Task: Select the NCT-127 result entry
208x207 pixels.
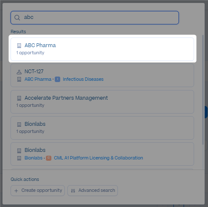Action: tap(102, 75)
